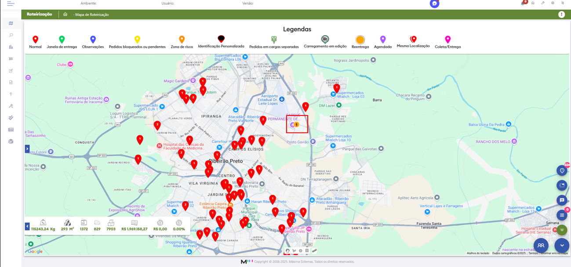Open the blue pin button with 226 badge
The image size is (571, 267).
pos(562,170)
